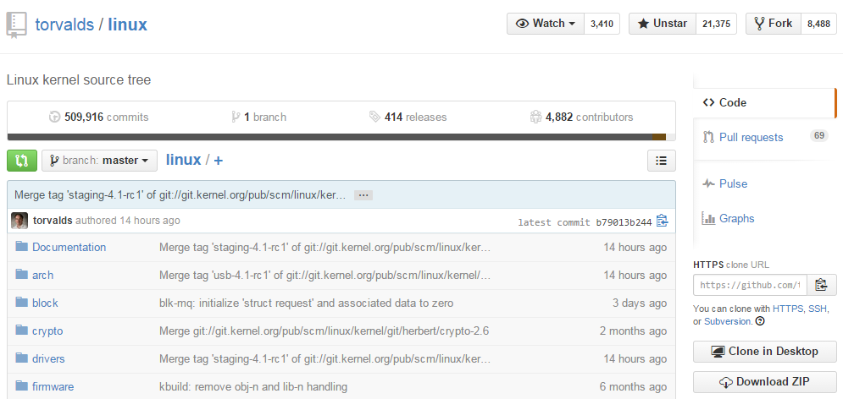The height and width of the screenshot is (399, 843).
Task: Open the block folder
Action: pos(45,303)
